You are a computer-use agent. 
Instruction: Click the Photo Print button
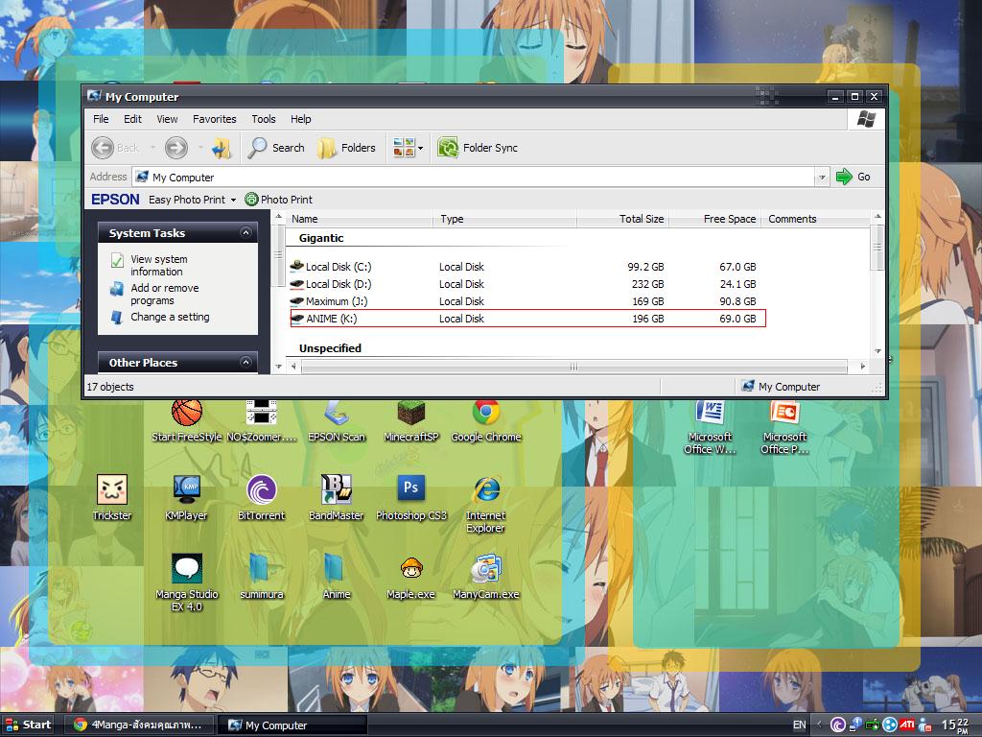click(279, 200)
